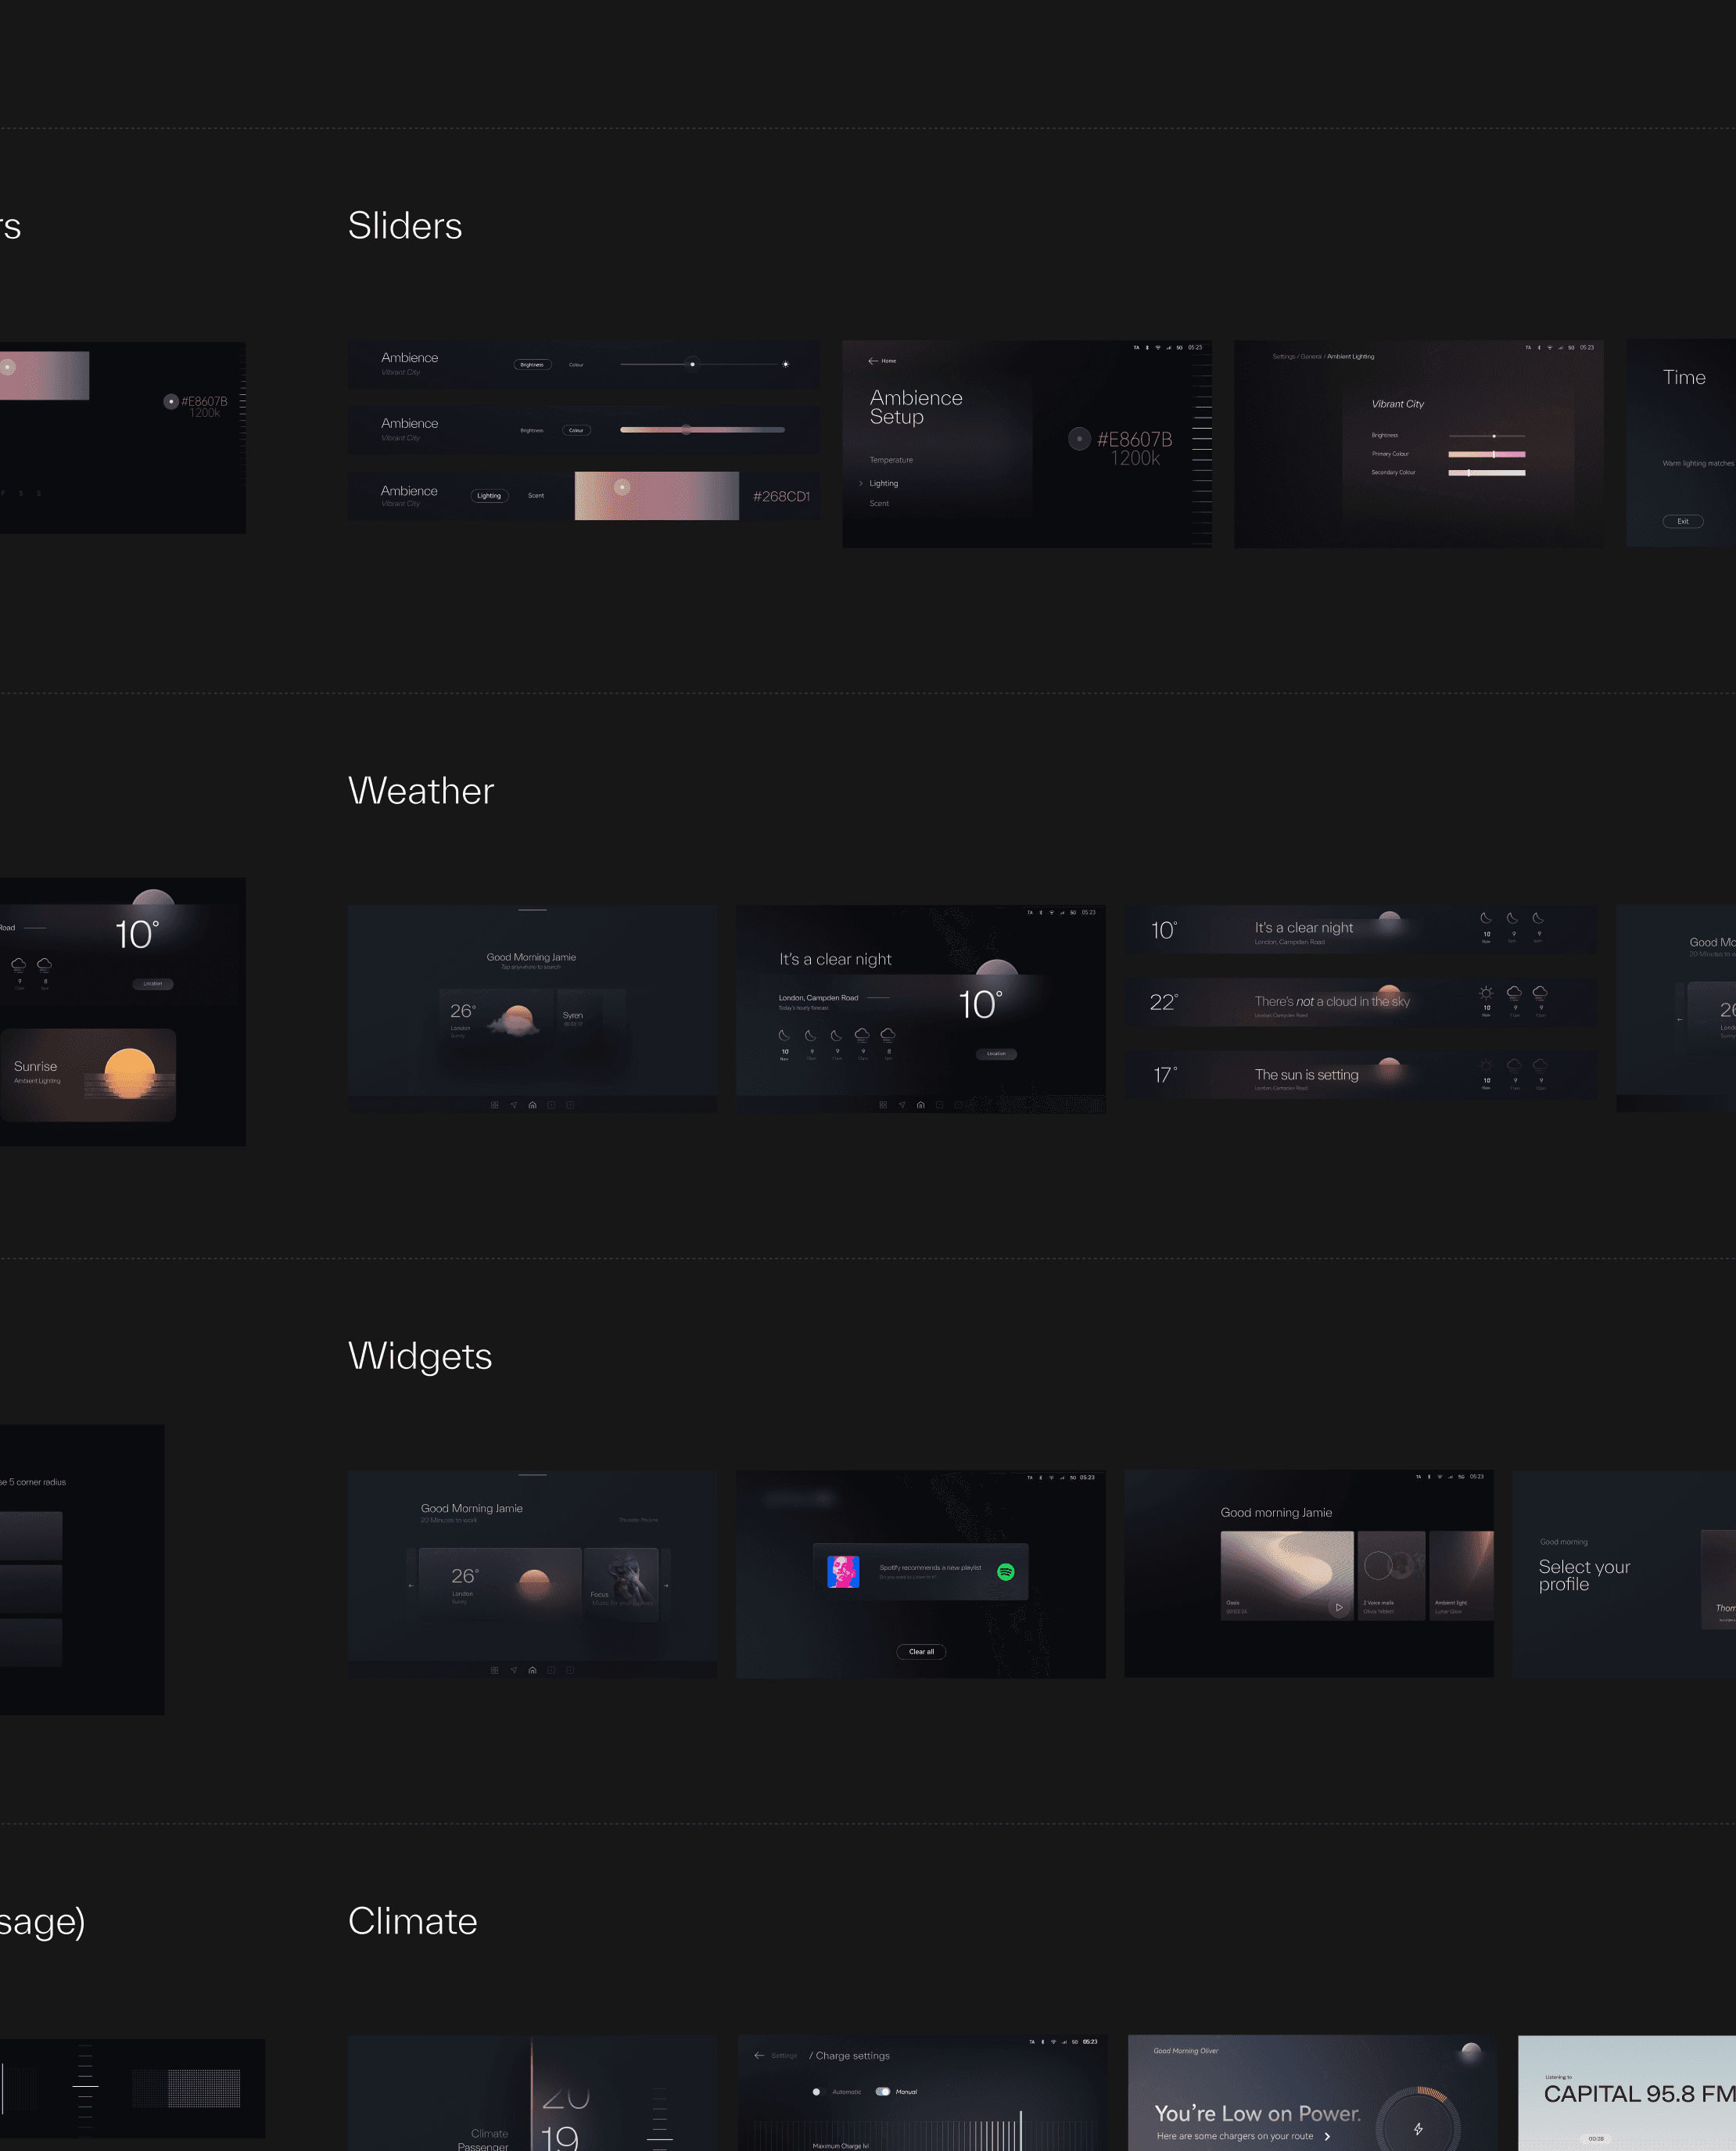Click the left carousel arrow beside the Widgets 26° card
Image resolution: width=1736 pixels, height=2151 pixels.
point(411,1586)
